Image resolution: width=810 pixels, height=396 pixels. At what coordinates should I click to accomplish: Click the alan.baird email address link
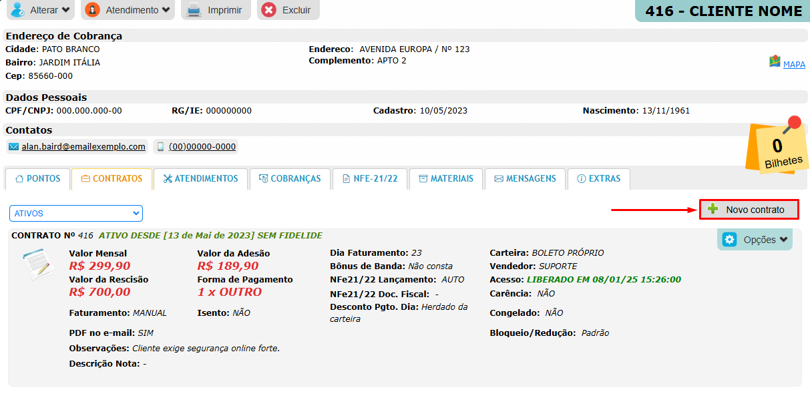point(83,147)
